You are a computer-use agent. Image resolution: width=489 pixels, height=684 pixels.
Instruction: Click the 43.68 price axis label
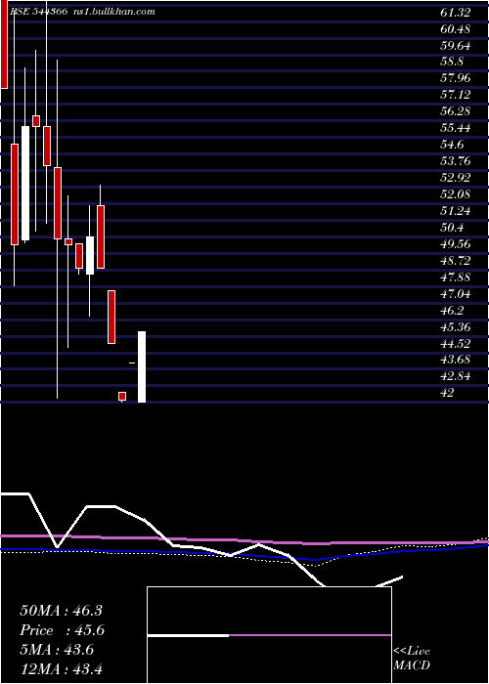[x=456, y=360]
